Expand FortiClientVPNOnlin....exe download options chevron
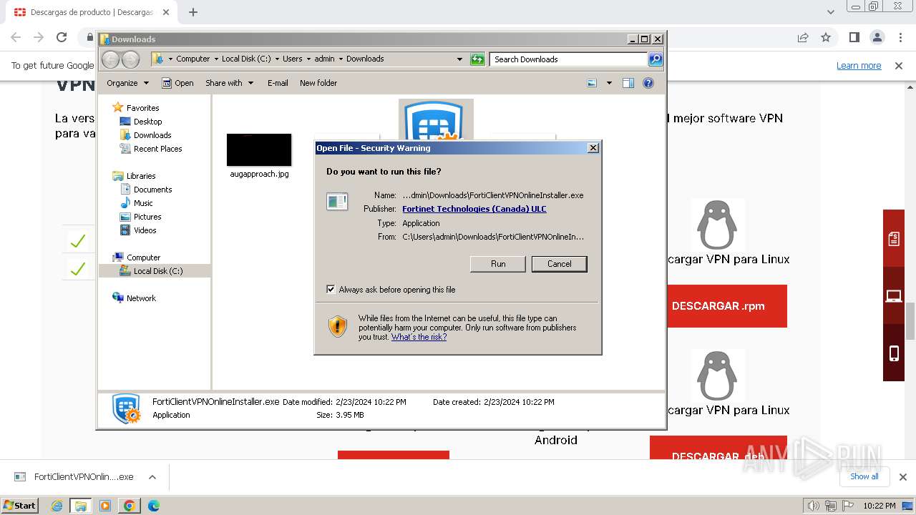The width and height of the screenshot is (916, 515). point(152,477)
